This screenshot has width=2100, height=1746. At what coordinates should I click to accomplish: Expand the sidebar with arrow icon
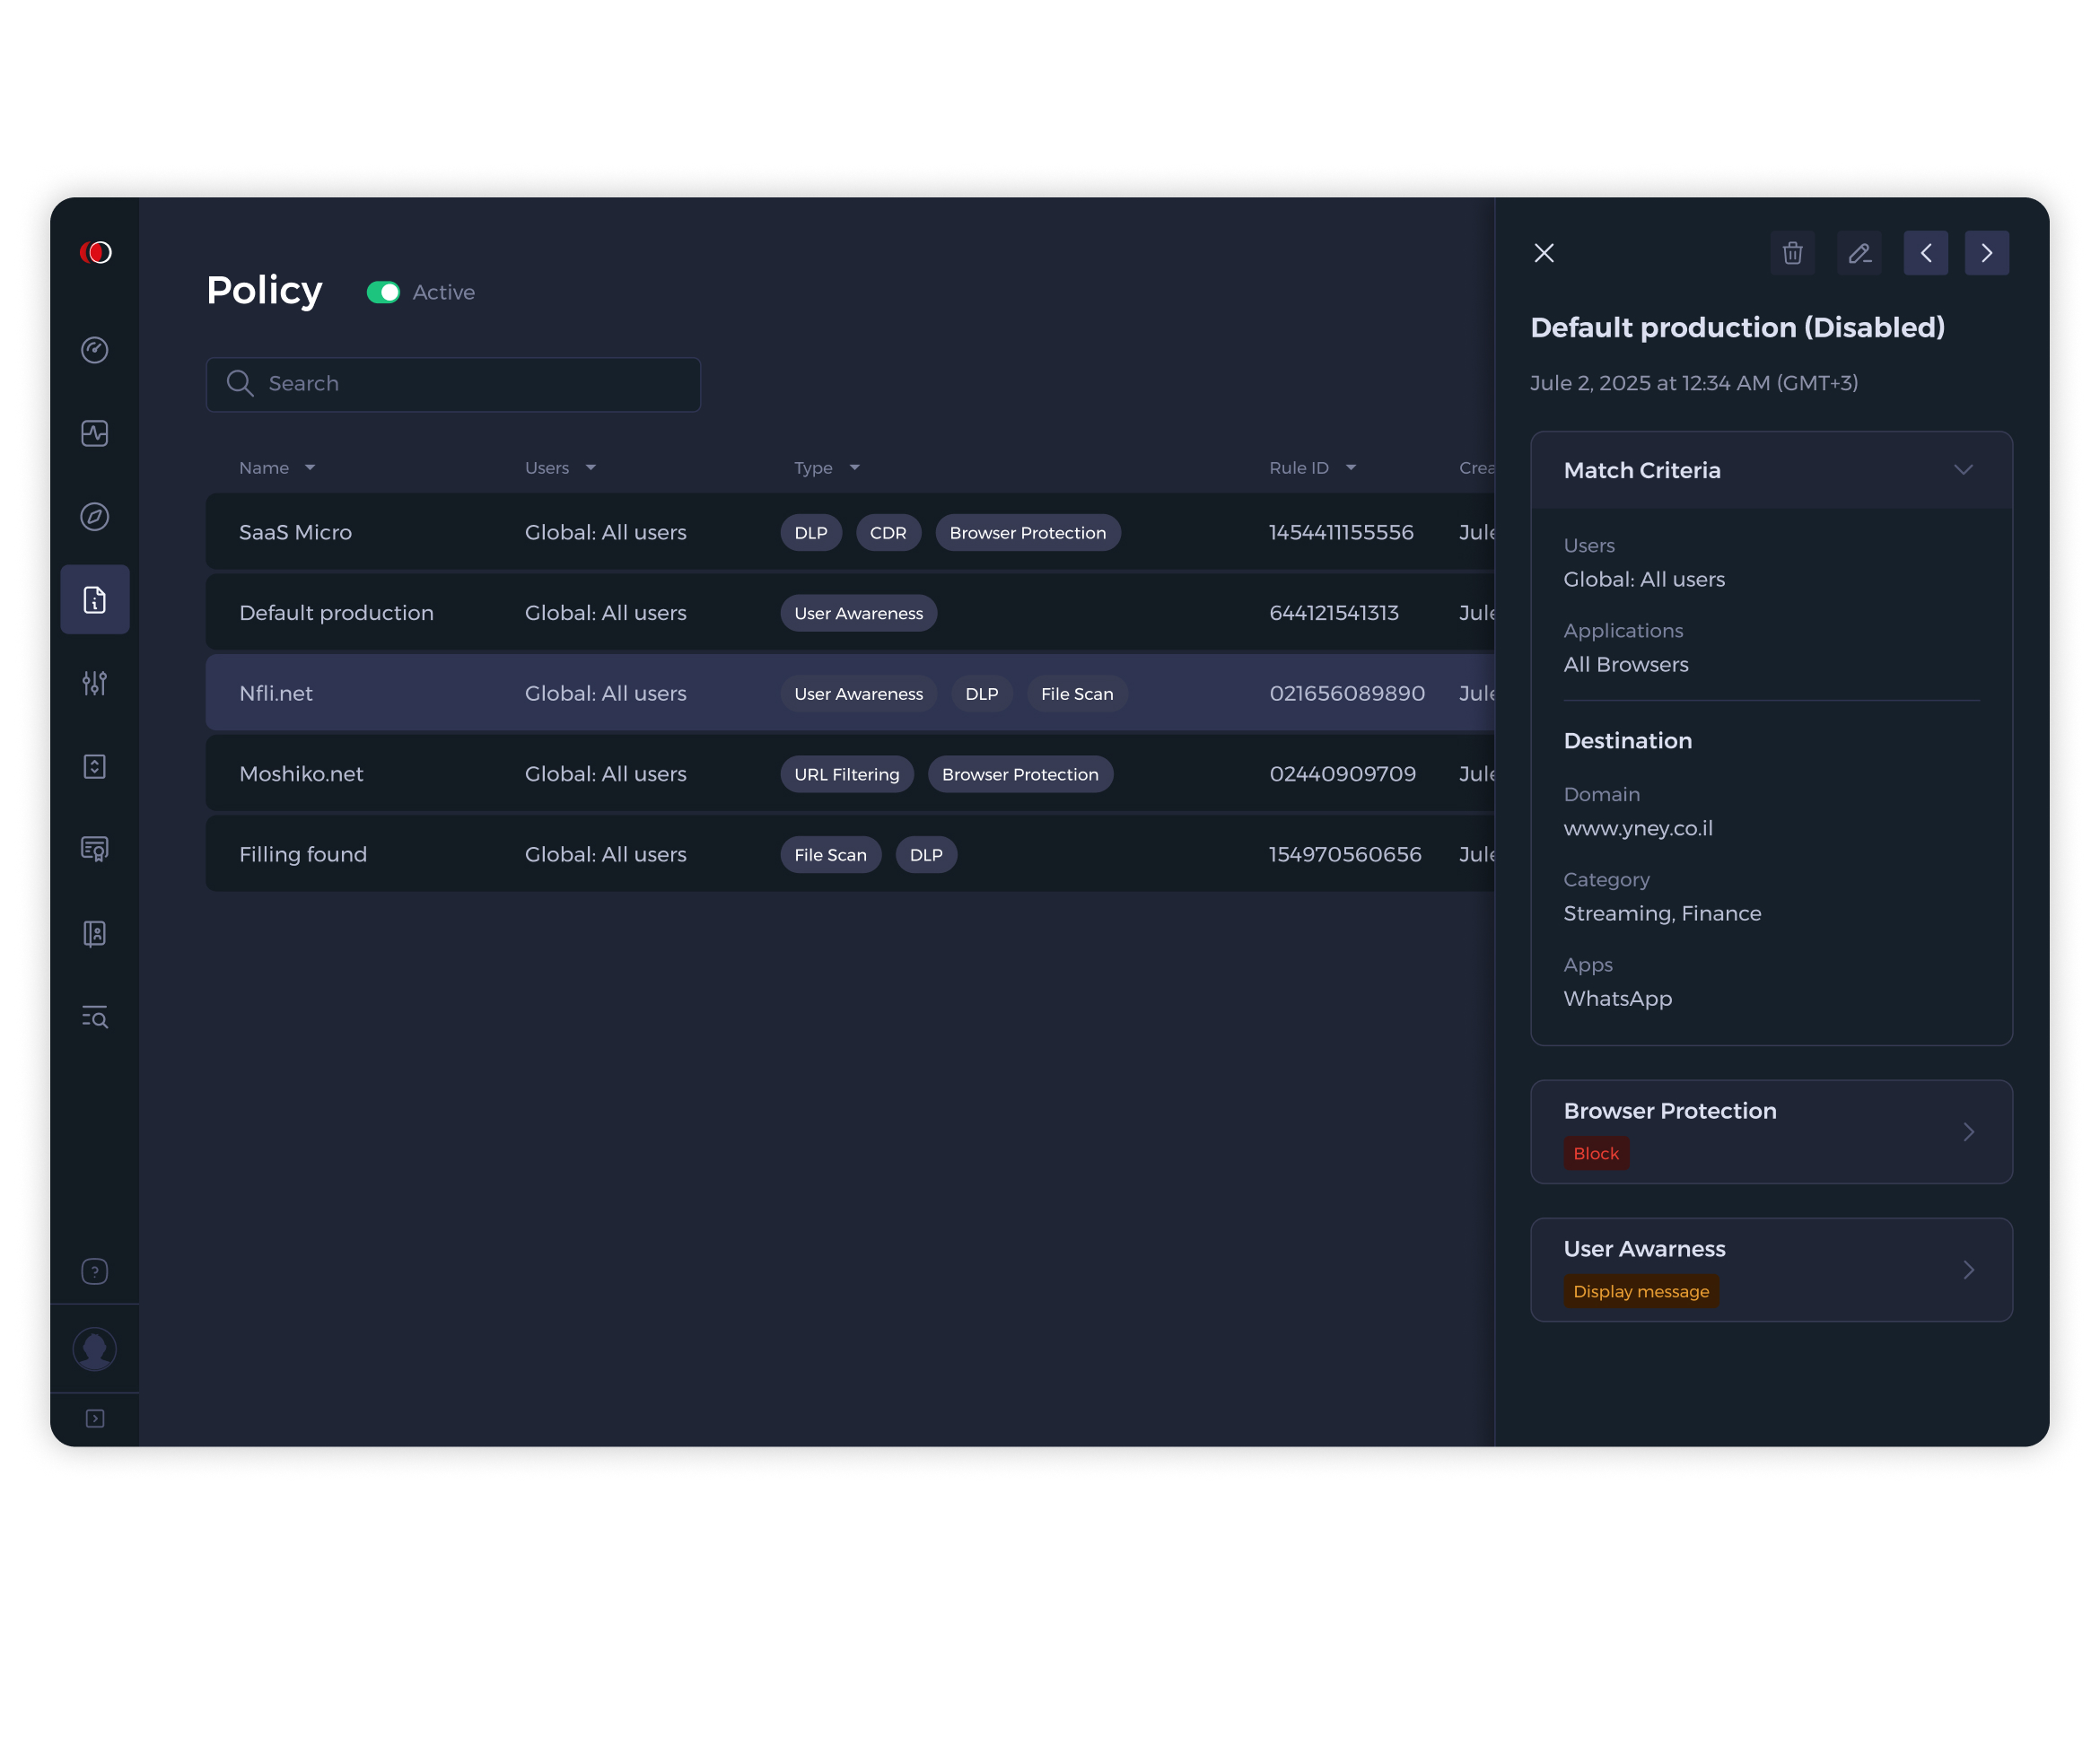click(x=95, y=1419)
